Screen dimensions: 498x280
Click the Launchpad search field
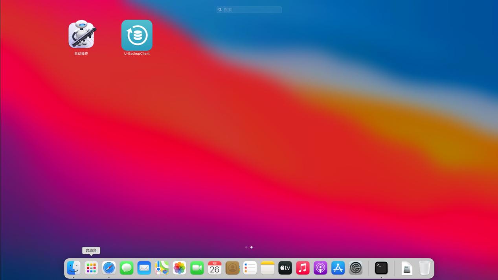point(249,9)
